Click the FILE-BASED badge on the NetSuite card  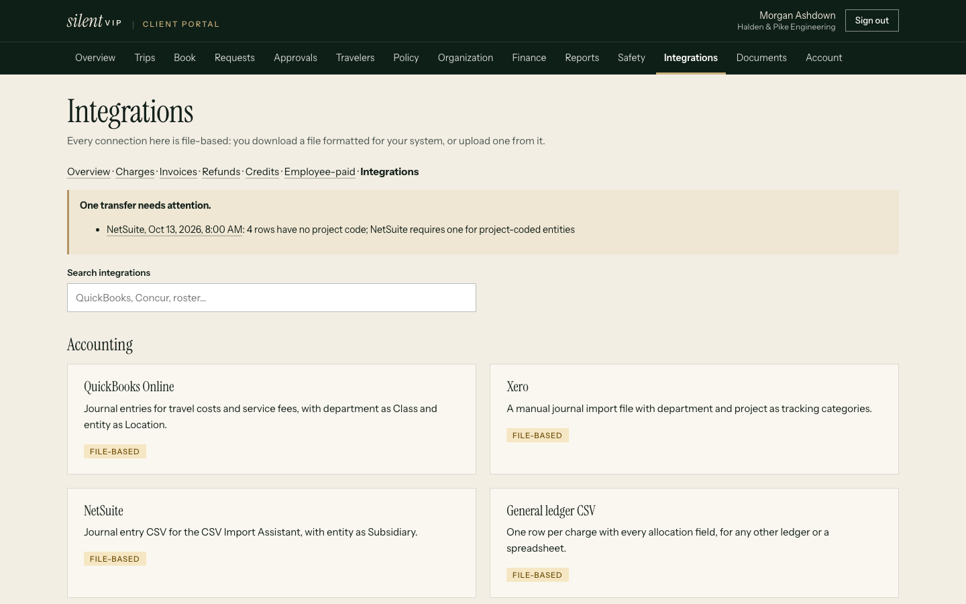[x=115, y=559]
